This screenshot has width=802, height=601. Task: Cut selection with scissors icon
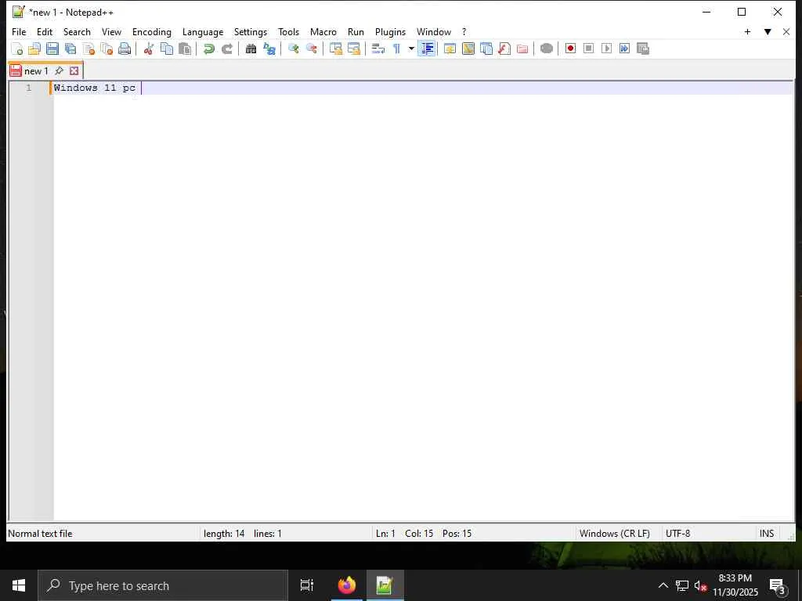149,49
